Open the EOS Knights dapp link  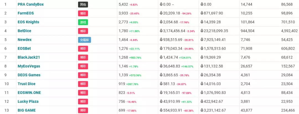(28, 22)
